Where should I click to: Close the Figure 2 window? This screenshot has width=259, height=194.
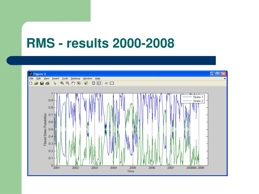pos(224,74)
